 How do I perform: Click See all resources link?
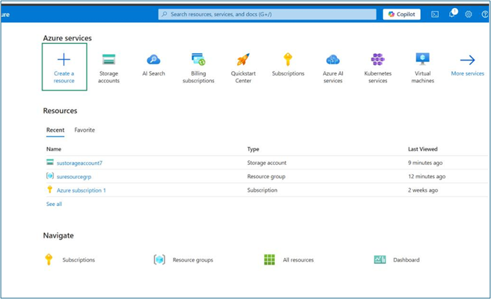click(x=54, y=204)
